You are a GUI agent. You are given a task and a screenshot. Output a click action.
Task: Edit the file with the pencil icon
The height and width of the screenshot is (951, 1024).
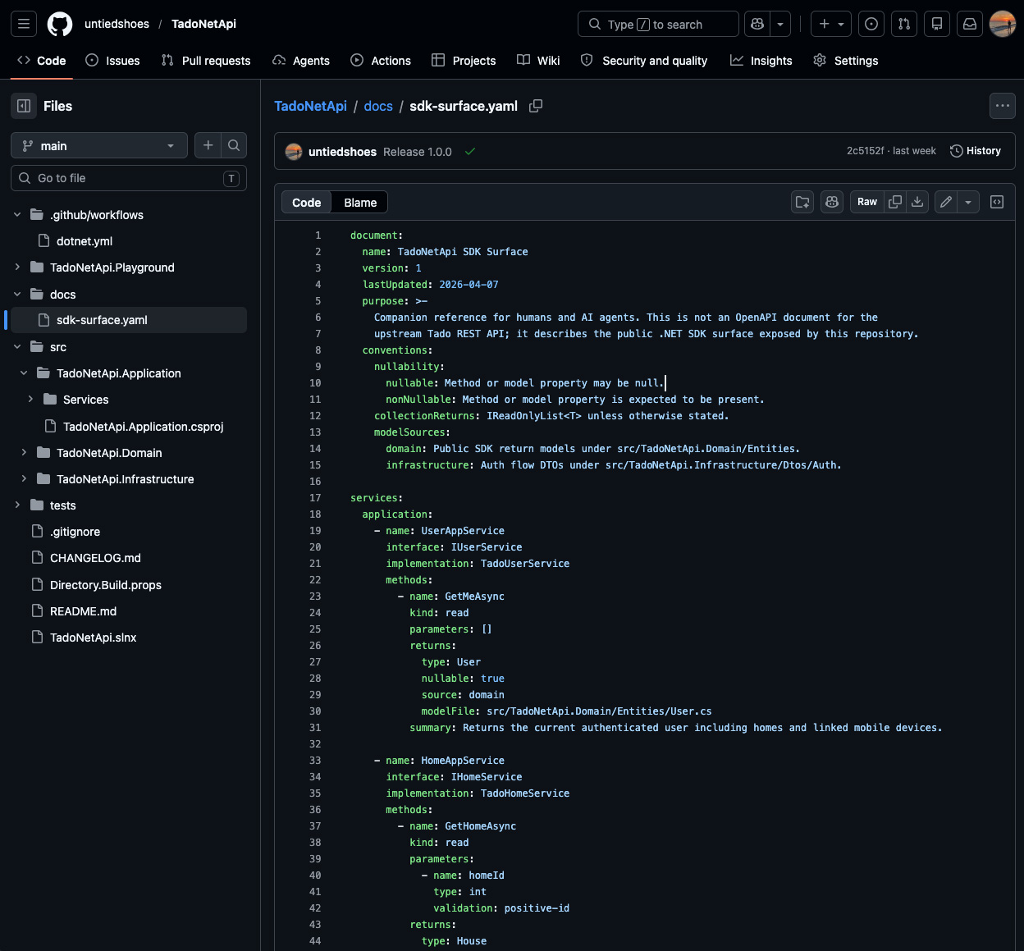pos(946,202)
